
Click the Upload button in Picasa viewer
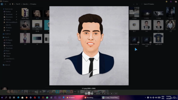(x=98, y=94)
